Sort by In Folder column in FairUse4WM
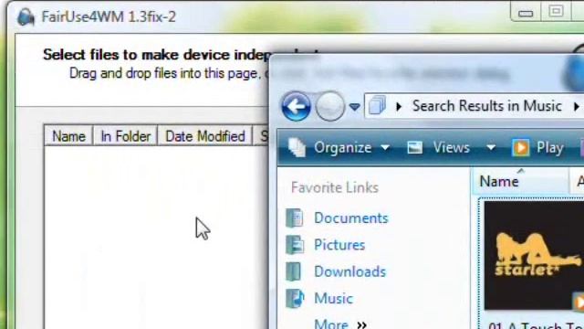This screenshot has width=584, height=329. (x=125, y=136)
